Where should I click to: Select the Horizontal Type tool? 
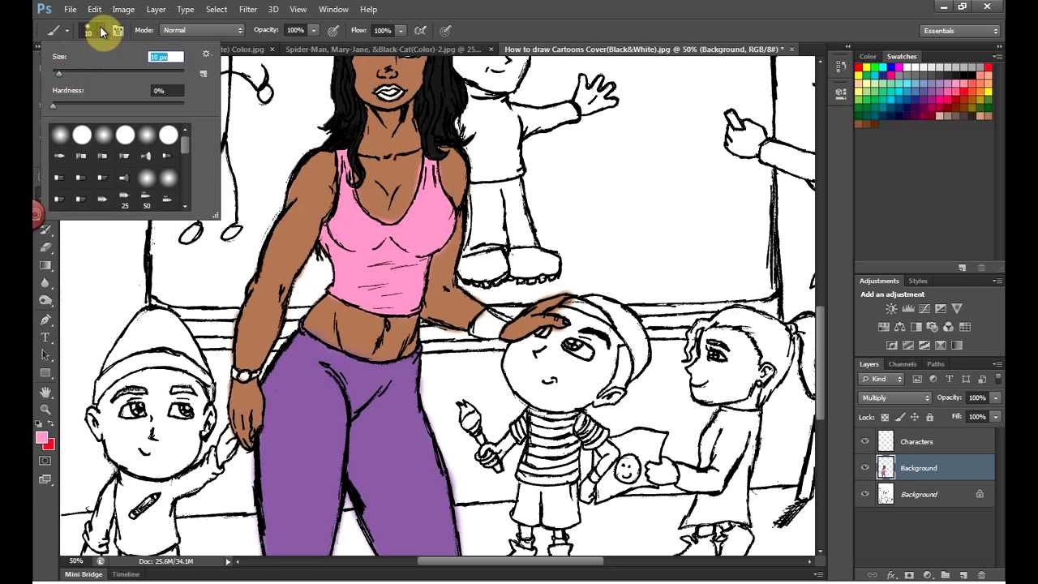click(45, 337)
